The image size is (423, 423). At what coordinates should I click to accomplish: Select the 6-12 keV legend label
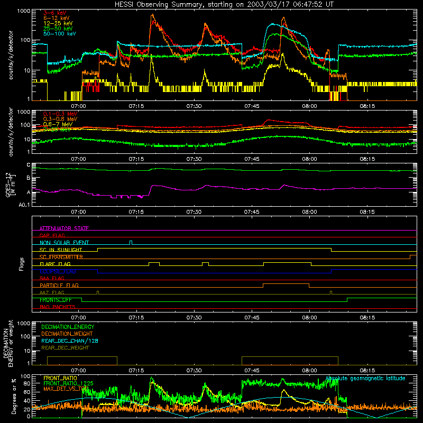[57, 18]
